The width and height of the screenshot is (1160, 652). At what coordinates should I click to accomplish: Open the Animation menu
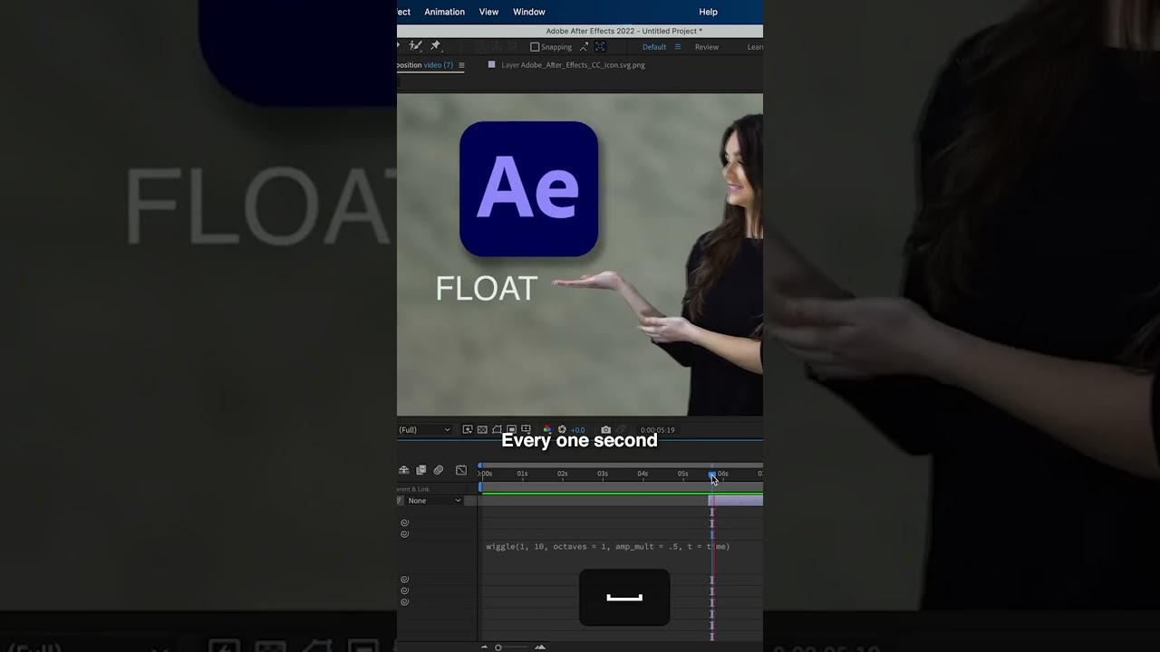[x=445, y=12]
